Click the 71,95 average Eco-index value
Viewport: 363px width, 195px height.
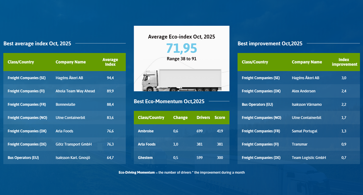tap(181, 48)
